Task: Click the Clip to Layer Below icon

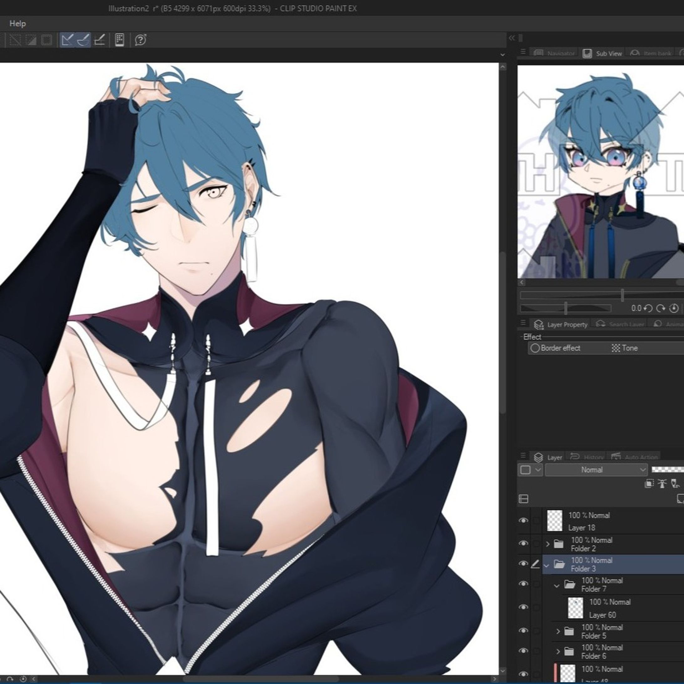Action: pyautogui.click(x=649, y=484)
